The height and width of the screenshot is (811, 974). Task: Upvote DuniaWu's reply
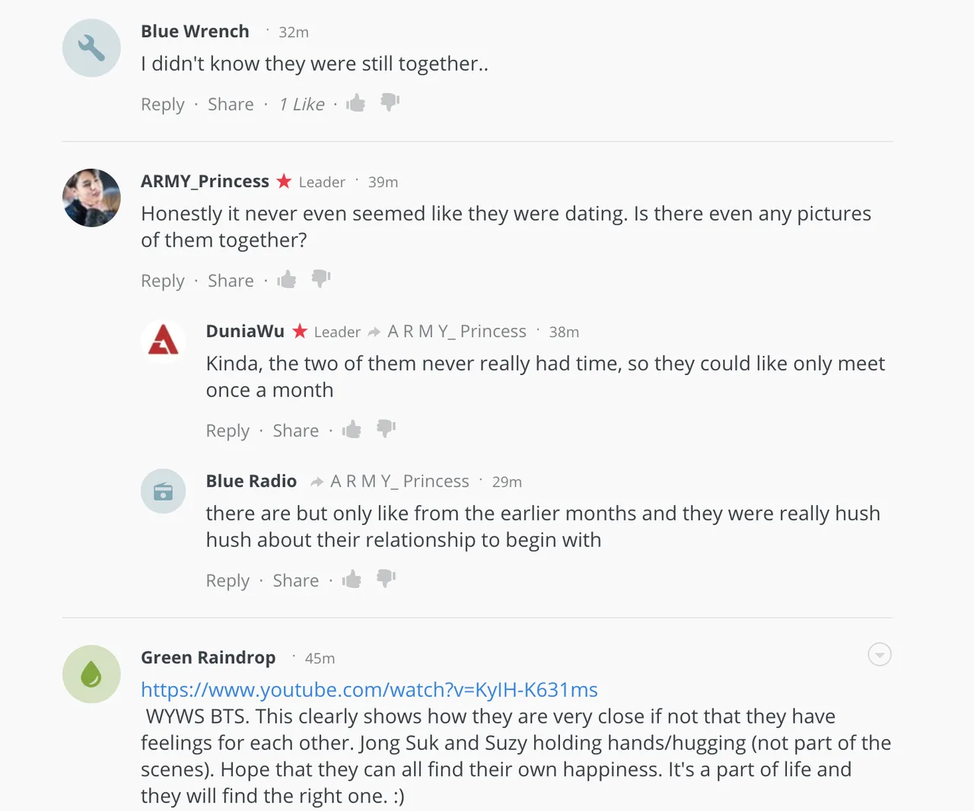[352, 429]
